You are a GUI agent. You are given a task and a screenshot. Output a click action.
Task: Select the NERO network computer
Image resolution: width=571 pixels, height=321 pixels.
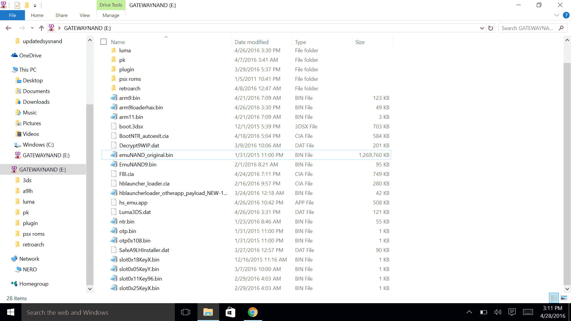(x=30, y=269)
